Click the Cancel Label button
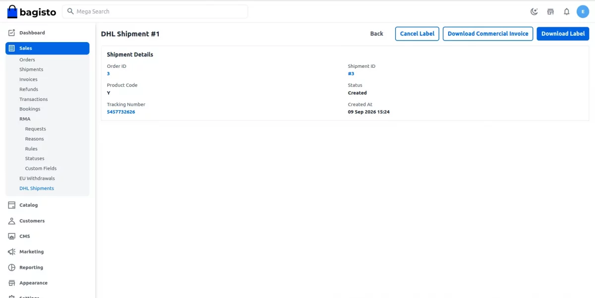This screenshot has width=595, height=298. coord(417,34)
